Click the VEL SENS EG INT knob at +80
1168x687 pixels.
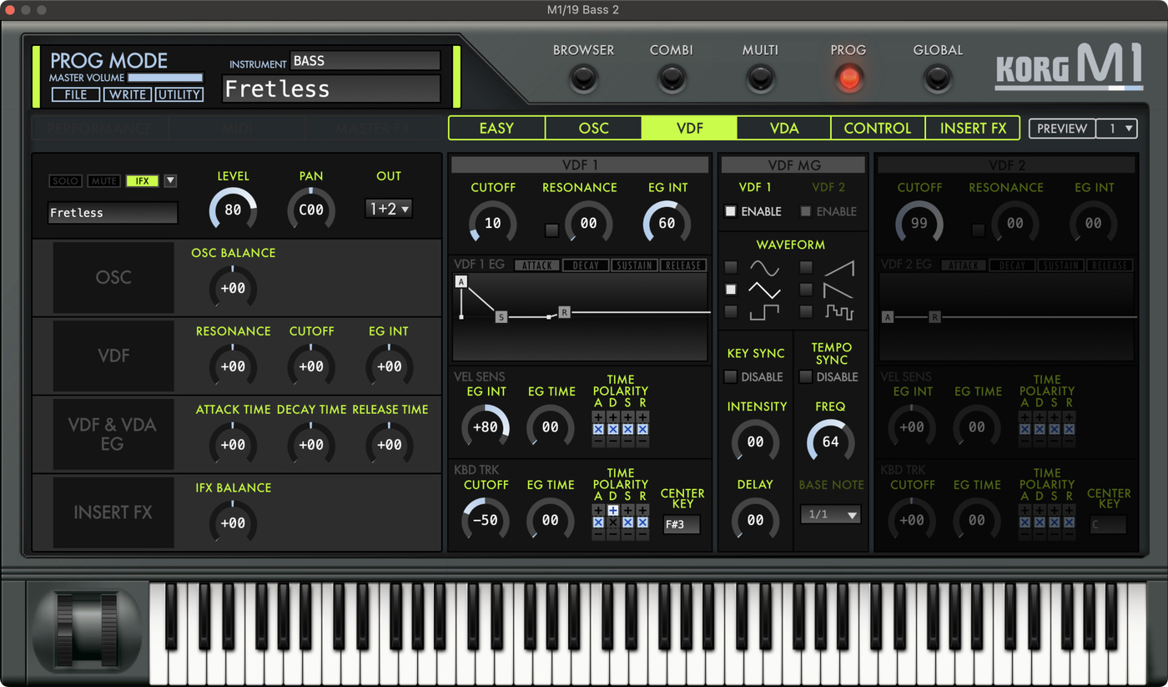[485, 427]
